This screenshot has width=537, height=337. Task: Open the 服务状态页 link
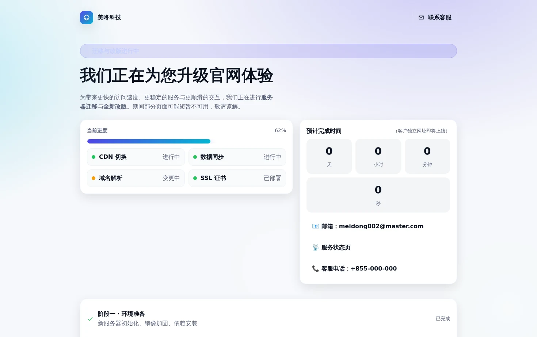[x=378, y=248]
